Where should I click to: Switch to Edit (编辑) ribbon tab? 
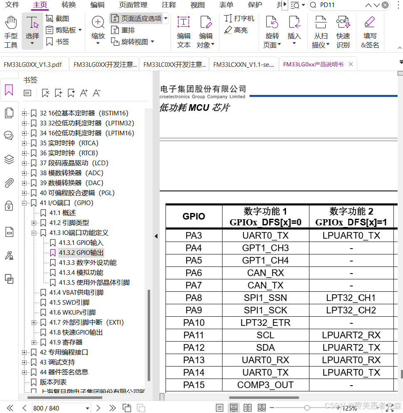point(97,5)
